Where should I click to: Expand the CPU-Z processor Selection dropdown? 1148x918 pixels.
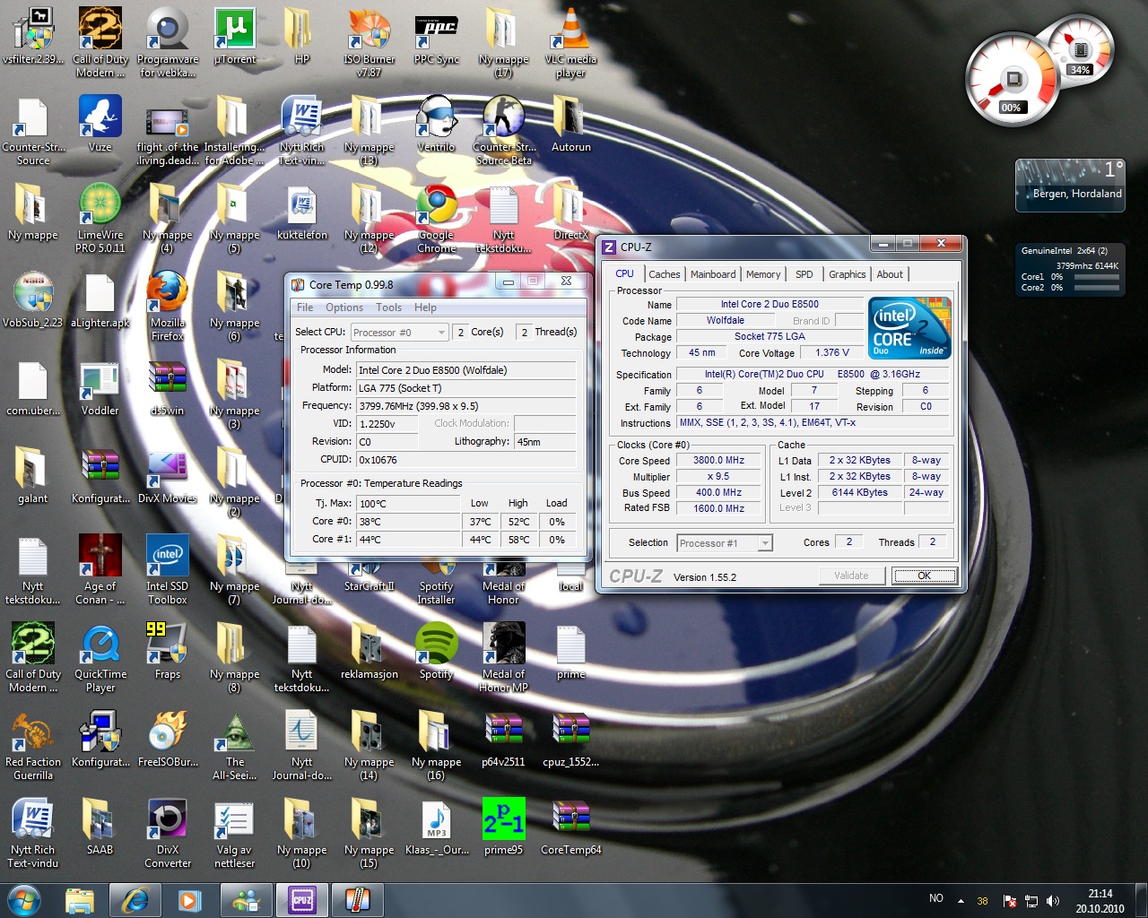(x=725, y=543)
